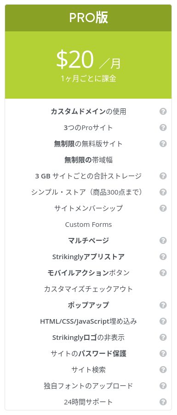Open help icon next to ポップアップ
Viewport: 177px width, 415px height.
pyautogui.click(x=163, y=305)
